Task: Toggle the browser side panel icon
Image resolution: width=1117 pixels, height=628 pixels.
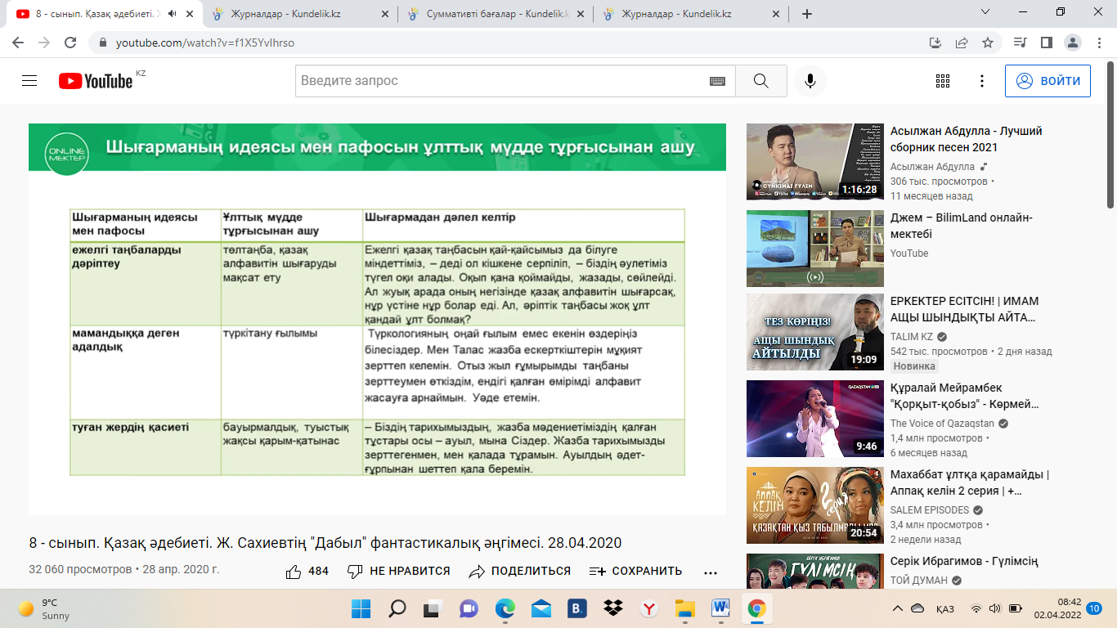Action: (1046, 43)
